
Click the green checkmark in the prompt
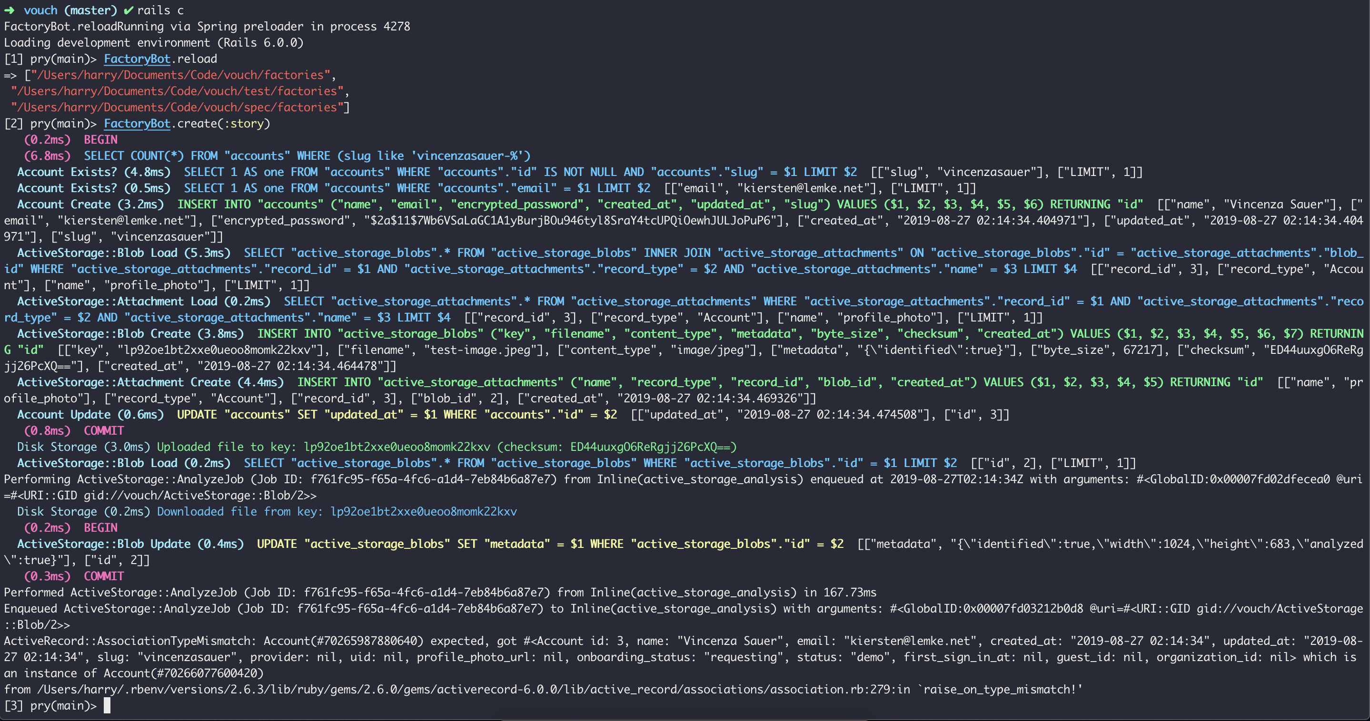click(128, 10)
